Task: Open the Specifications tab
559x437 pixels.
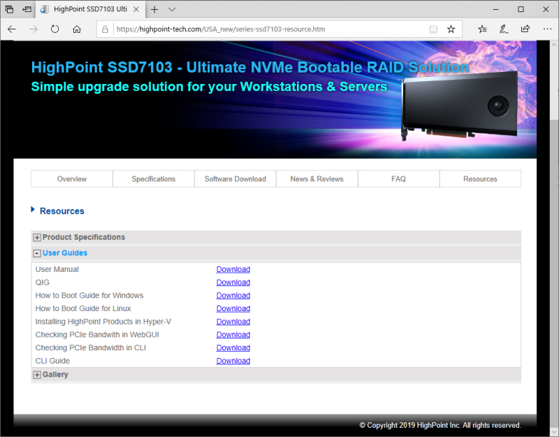Action: click(153, 179)
